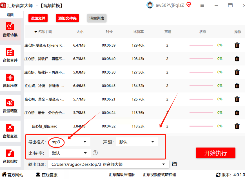Click the app logo speaker icon

click(x=3, y=5)
